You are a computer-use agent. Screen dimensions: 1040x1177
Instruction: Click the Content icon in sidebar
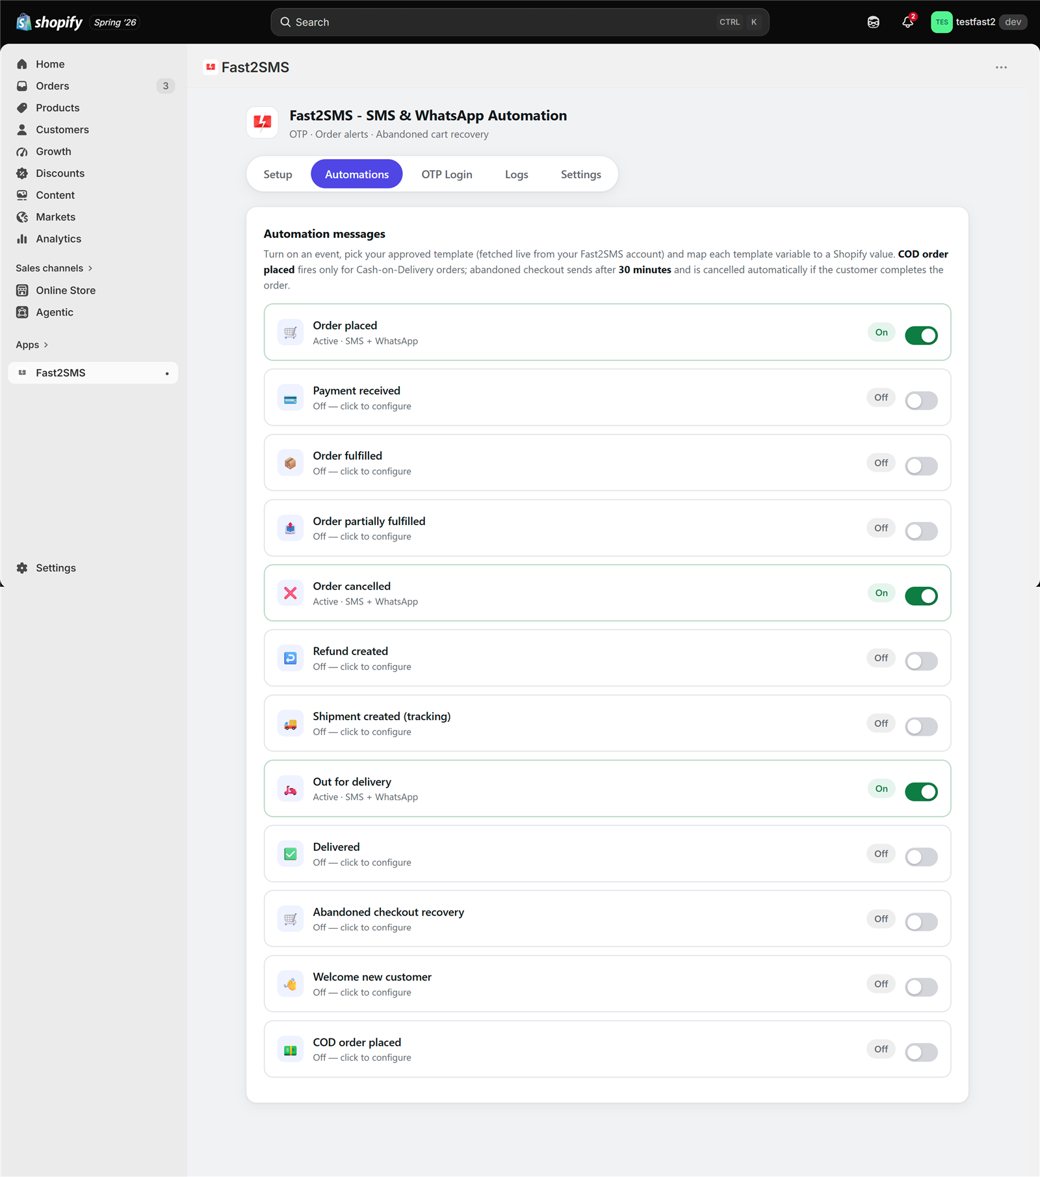22,195
